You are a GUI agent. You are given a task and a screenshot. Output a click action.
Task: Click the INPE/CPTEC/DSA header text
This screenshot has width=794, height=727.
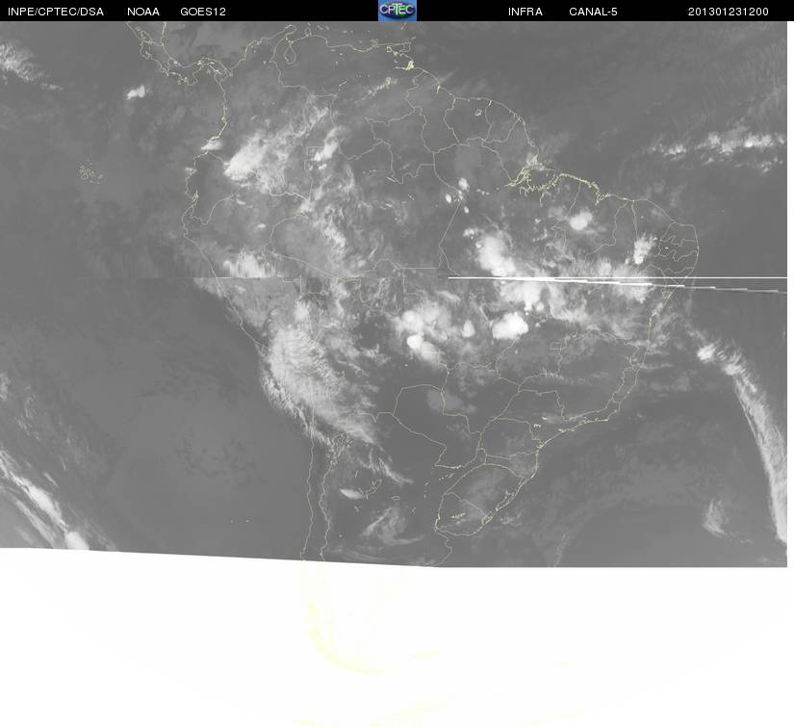(x=56, y=12)
